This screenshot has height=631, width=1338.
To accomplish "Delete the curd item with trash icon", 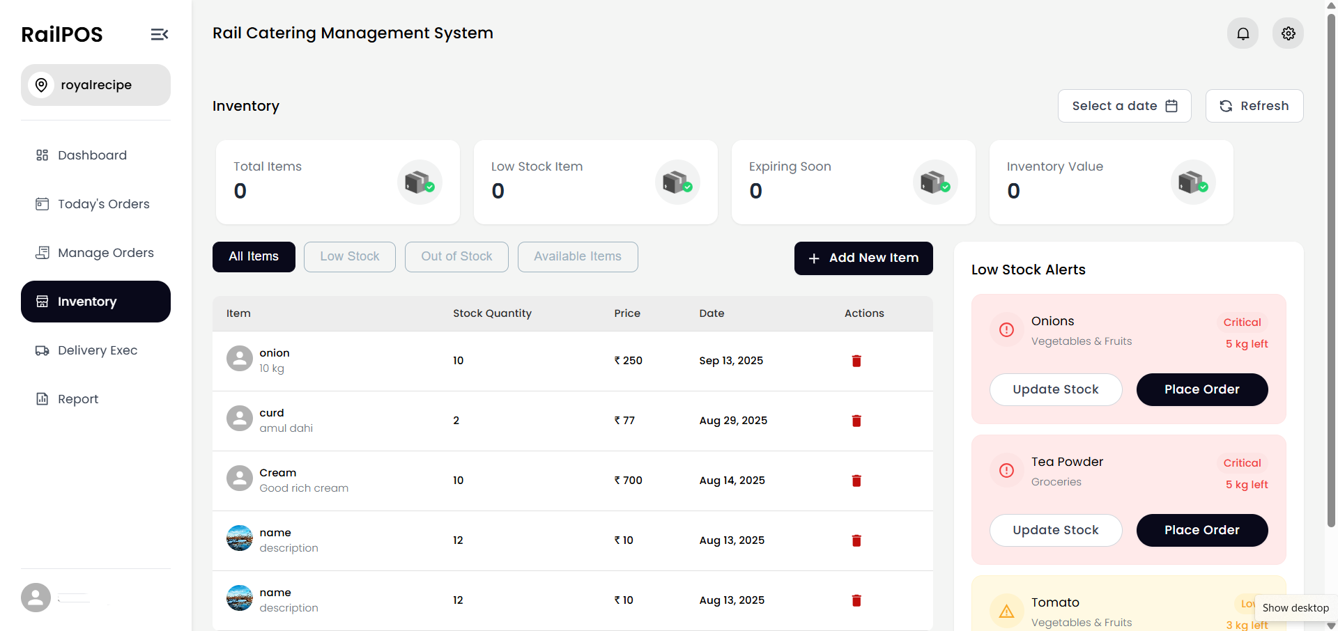I will click(856, 421).
